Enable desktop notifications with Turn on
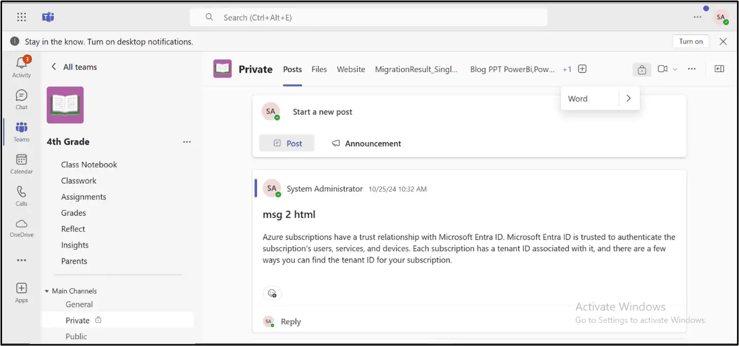Viewport: 739px width, 346px height. tap(690, 41)
